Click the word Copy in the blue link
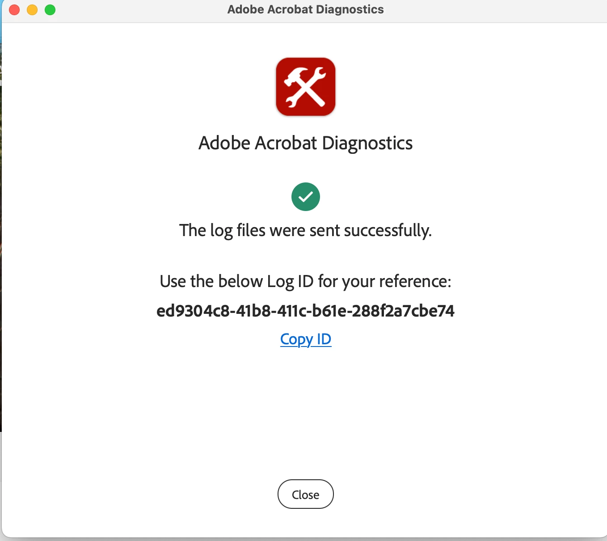607x541 pixels. click(296, 339)
